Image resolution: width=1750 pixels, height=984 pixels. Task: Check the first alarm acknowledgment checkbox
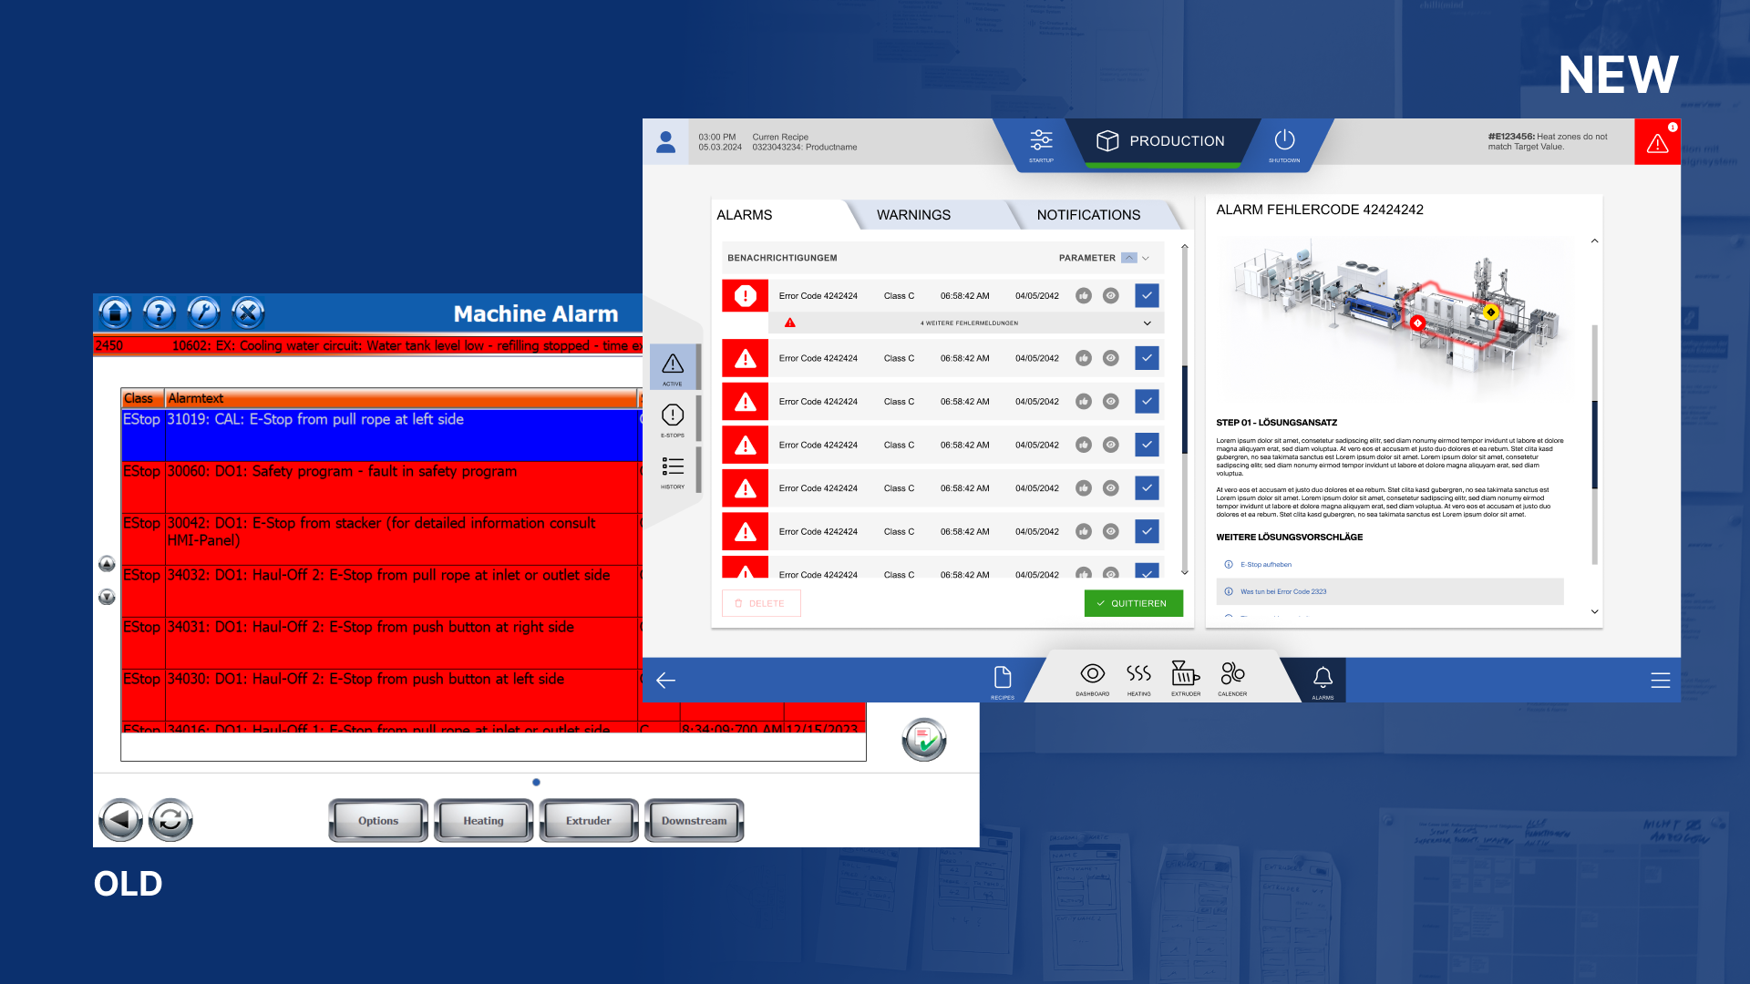click(x=1147, y=294)
